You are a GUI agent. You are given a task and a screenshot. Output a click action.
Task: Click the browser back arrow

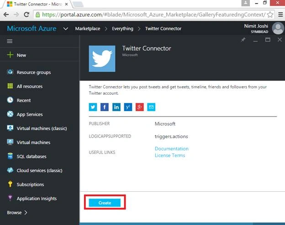tap(6, 15)
